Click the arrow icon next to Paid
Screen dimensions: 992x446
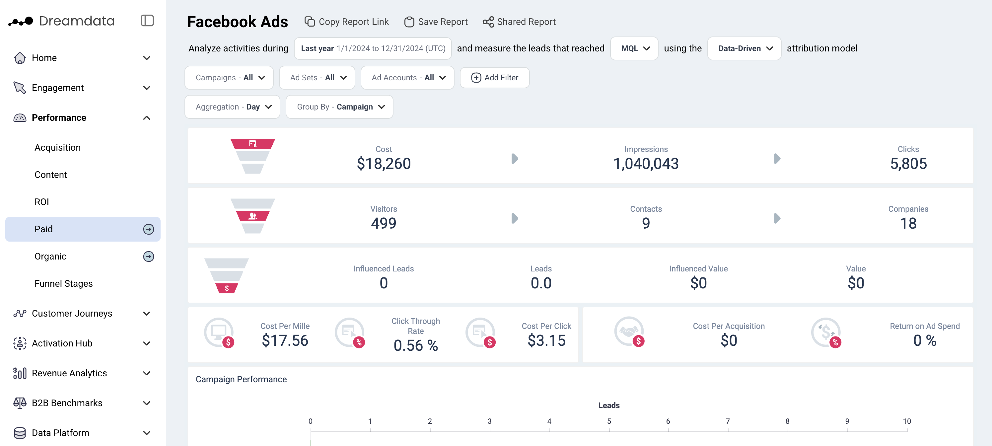pos(148,229)
